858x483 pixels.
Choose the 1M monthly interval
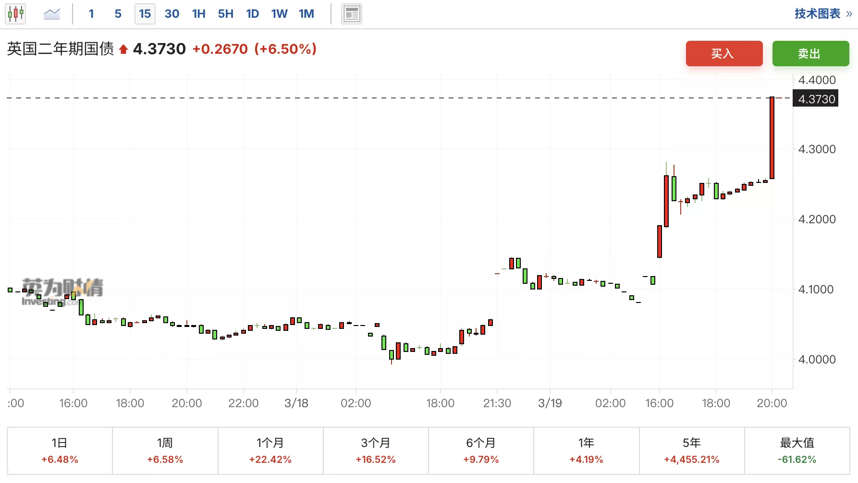pyautogui.click(x=306, y=14)
